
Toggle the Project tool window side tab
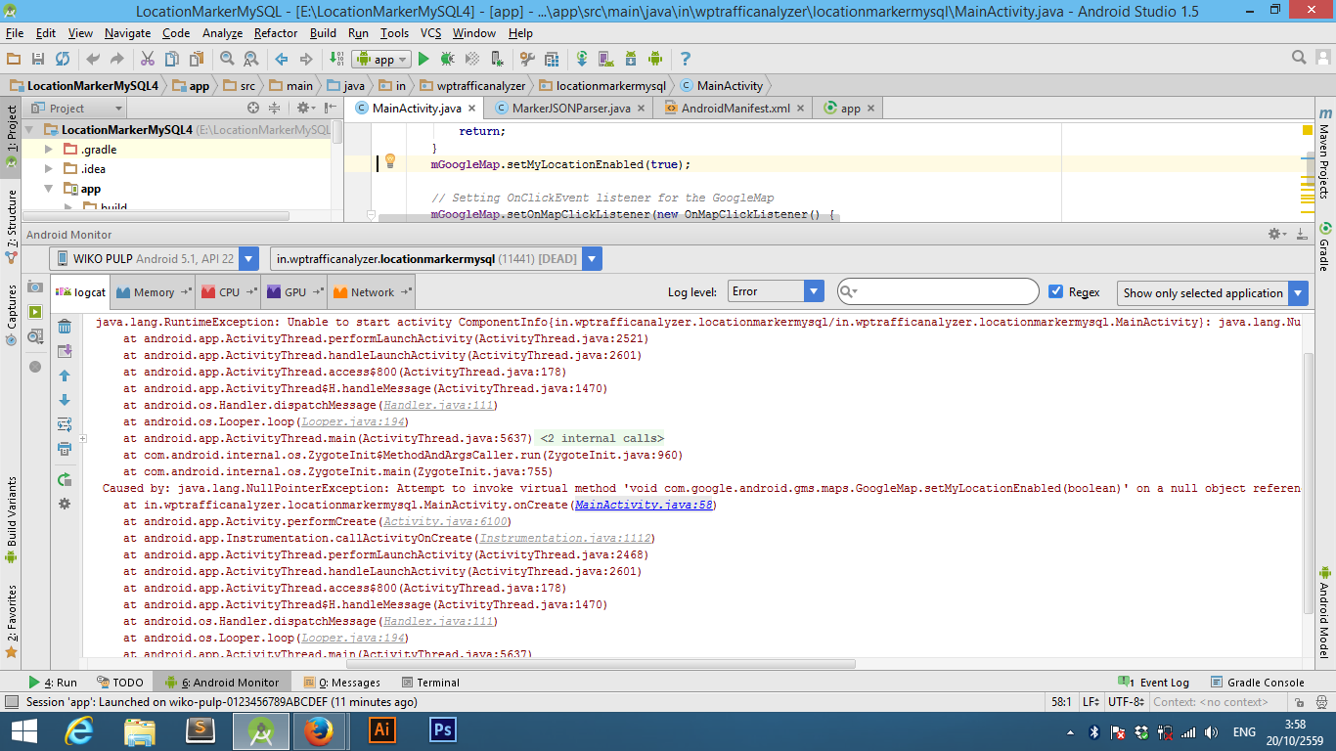[11, 135]
